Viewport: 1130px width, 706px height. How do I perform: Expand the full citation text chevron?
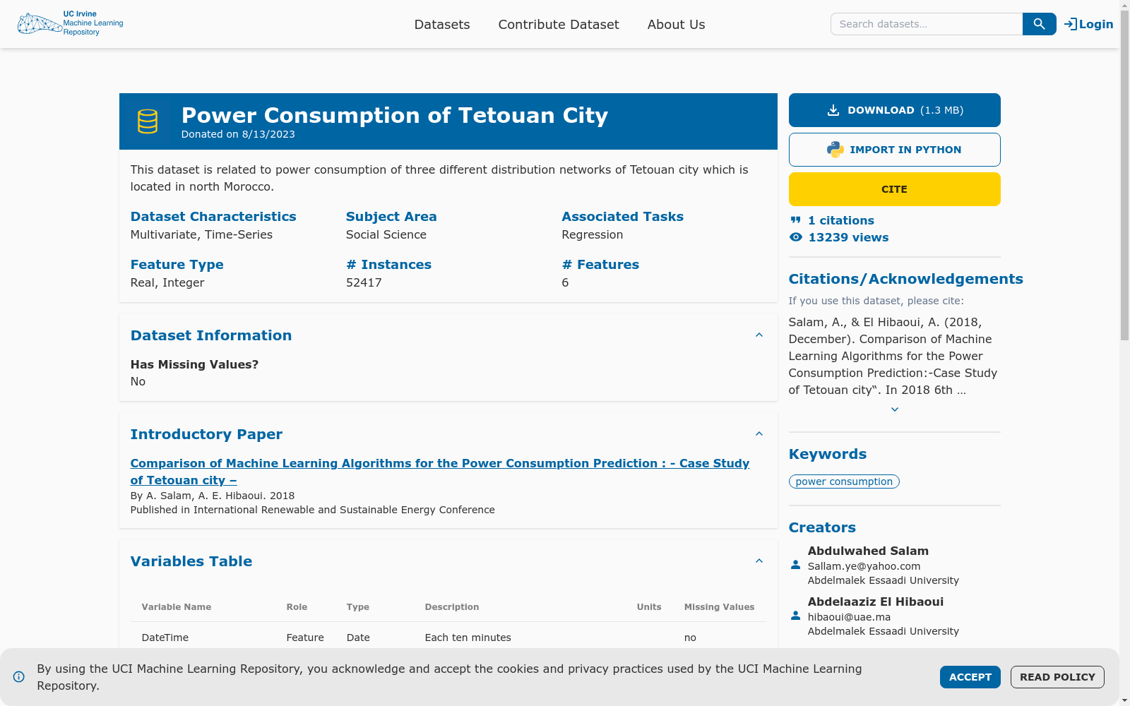(895, 409)
